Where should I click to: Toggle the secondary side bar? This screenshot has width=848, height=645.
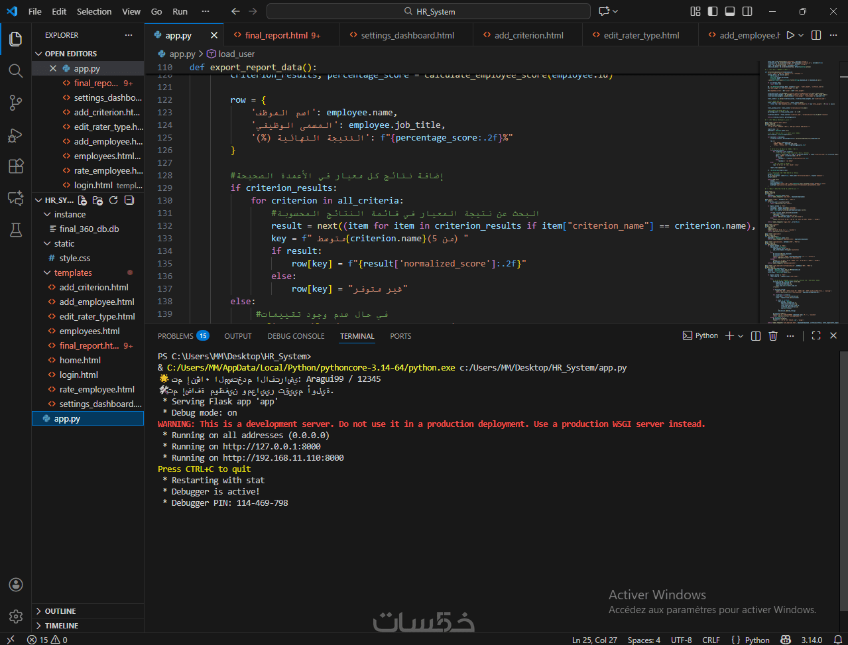pyautogui.click(x=747, y=11)
